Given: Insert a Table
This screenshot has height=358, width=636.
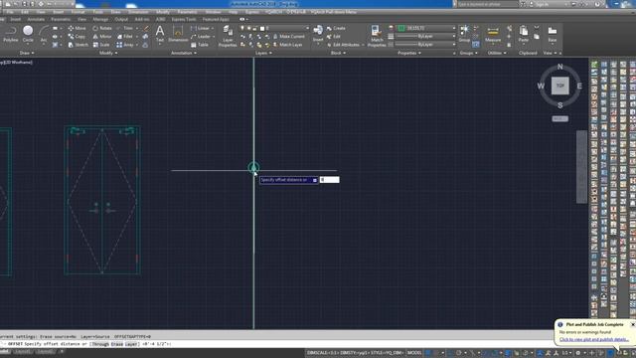Looking at the screenshot, I should click(x=200, y=45).
